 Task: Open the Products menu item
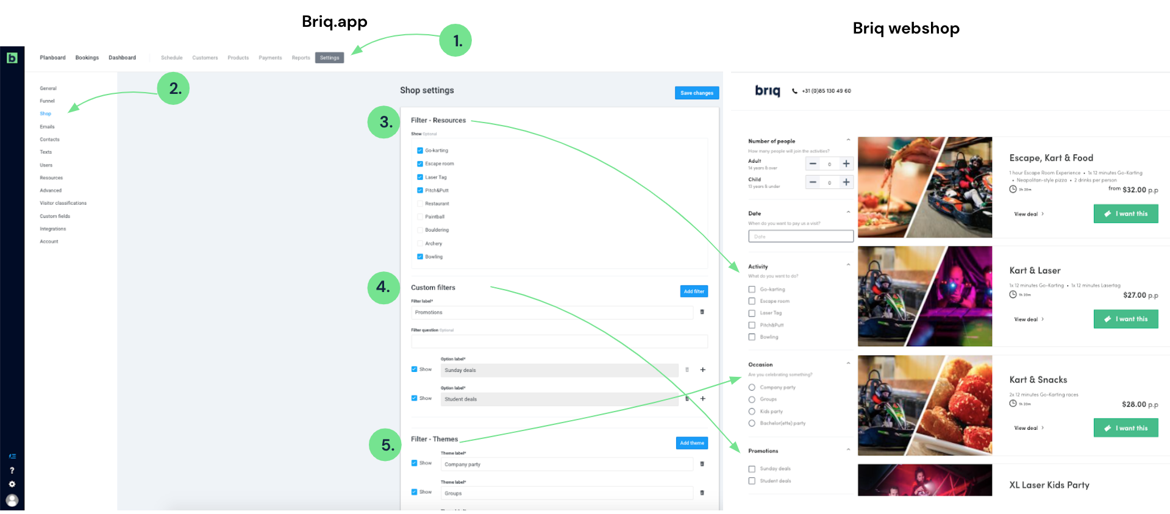238,58
